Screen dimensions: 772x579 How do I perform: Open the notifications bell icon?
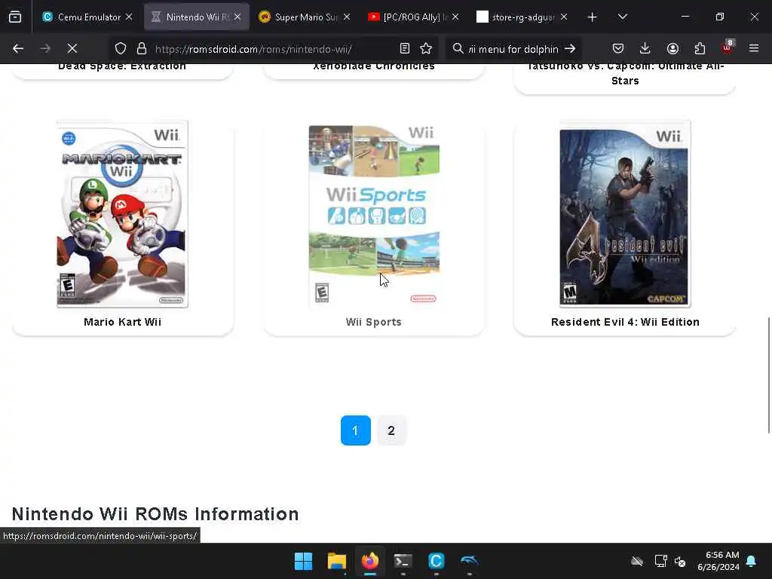coord(752,561)
